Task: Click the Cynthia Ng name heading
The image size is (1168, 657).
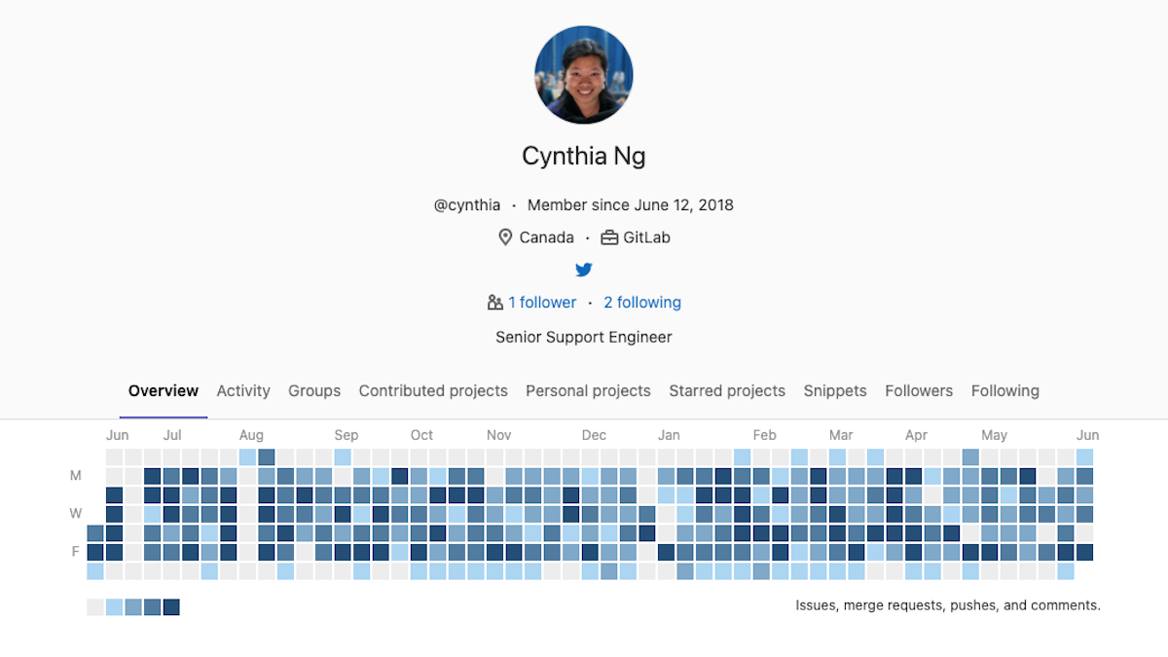Action: 584,156
